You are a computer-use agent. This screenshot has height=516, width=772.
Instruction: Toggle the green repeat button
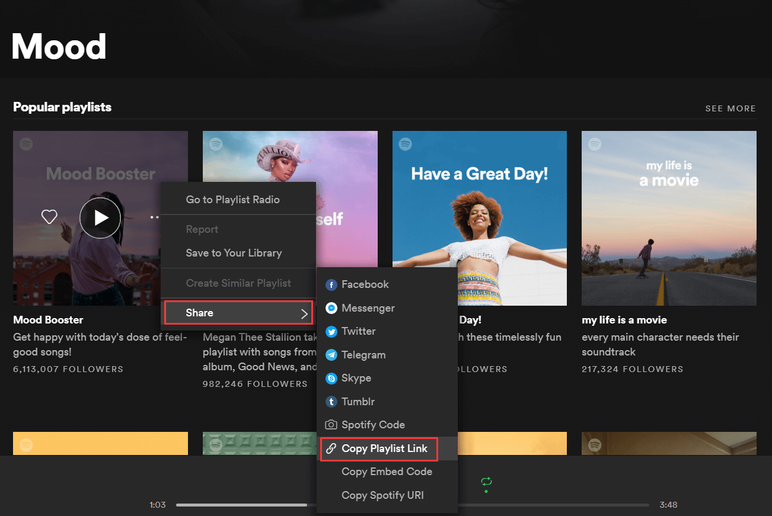(486, 481)
